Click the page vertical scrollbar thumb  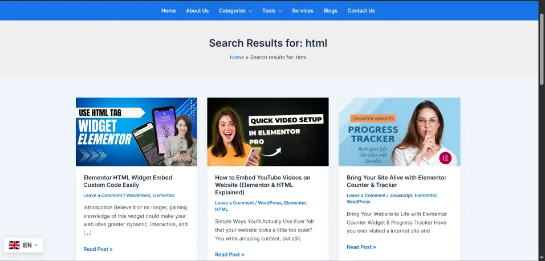pyautogui.click(x=542, y=48)
